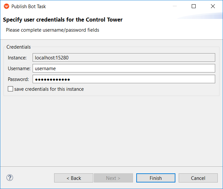Click the 'Instance:' label

17,58
